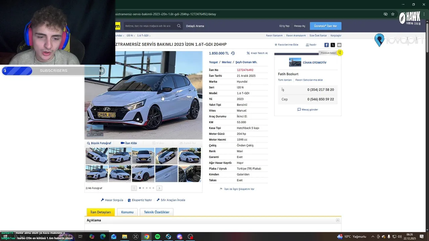This screenshot has height=241, width=429.
Task: Open Favori İlanlarım menu link
Action: point(274,35)
